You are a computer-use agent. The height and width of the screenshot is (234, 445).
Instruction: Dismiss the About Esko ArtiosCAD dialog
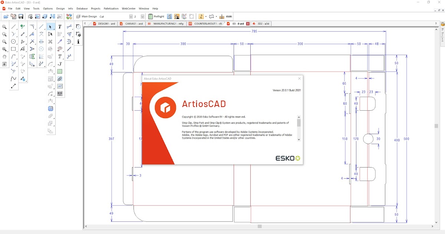click(x=299, y=78)
